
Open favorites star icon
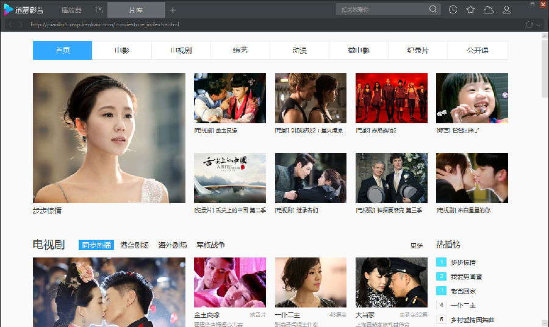[470, 10]
